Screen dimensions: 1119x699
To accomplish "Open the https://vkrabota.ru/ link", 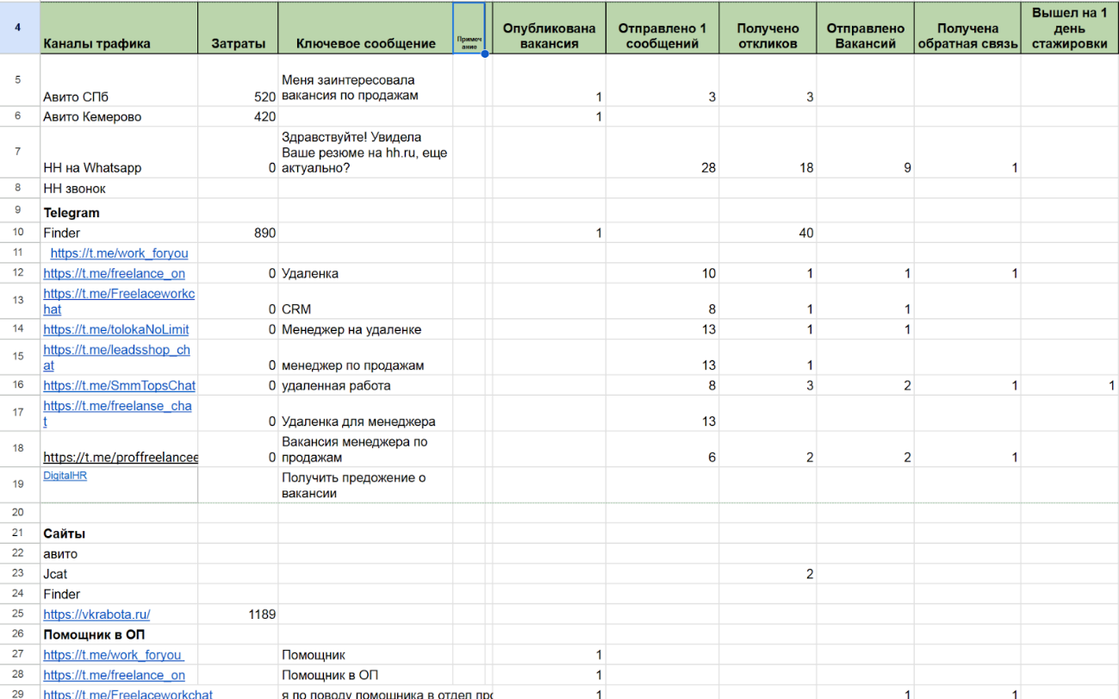I will point(97,615).
